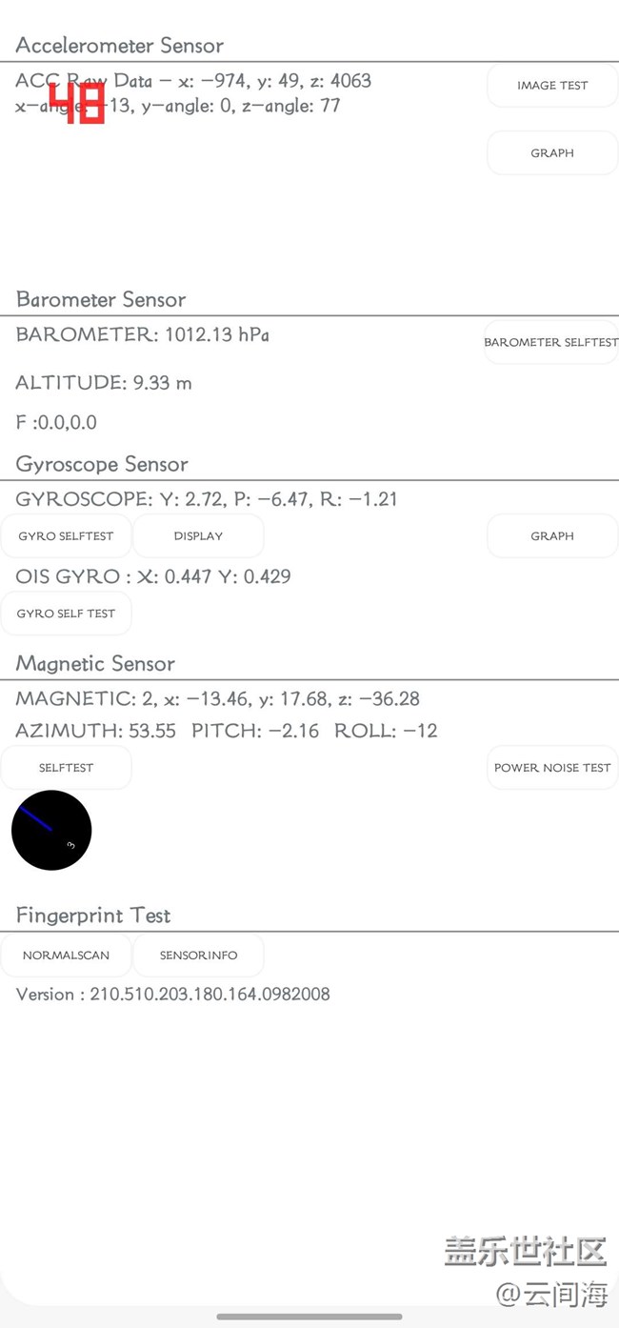Open the Gyroscope Sensor GRAPH
Image resolution: width=619 pixels, height=1328 pixels.
(552, 536)
